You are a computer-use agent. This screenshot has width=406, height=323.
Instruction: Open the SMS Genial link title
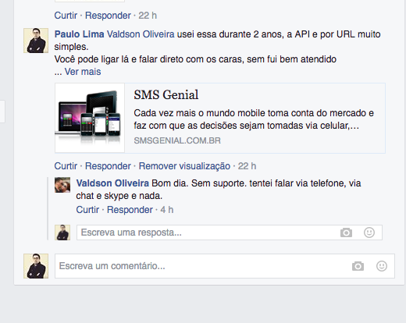(x=166, y=94)
